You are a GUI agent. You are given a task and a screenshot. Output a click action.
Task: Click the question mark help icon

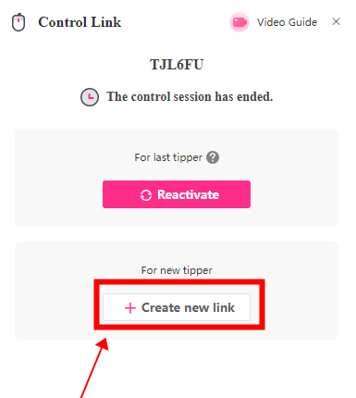(x=213, y=157)
